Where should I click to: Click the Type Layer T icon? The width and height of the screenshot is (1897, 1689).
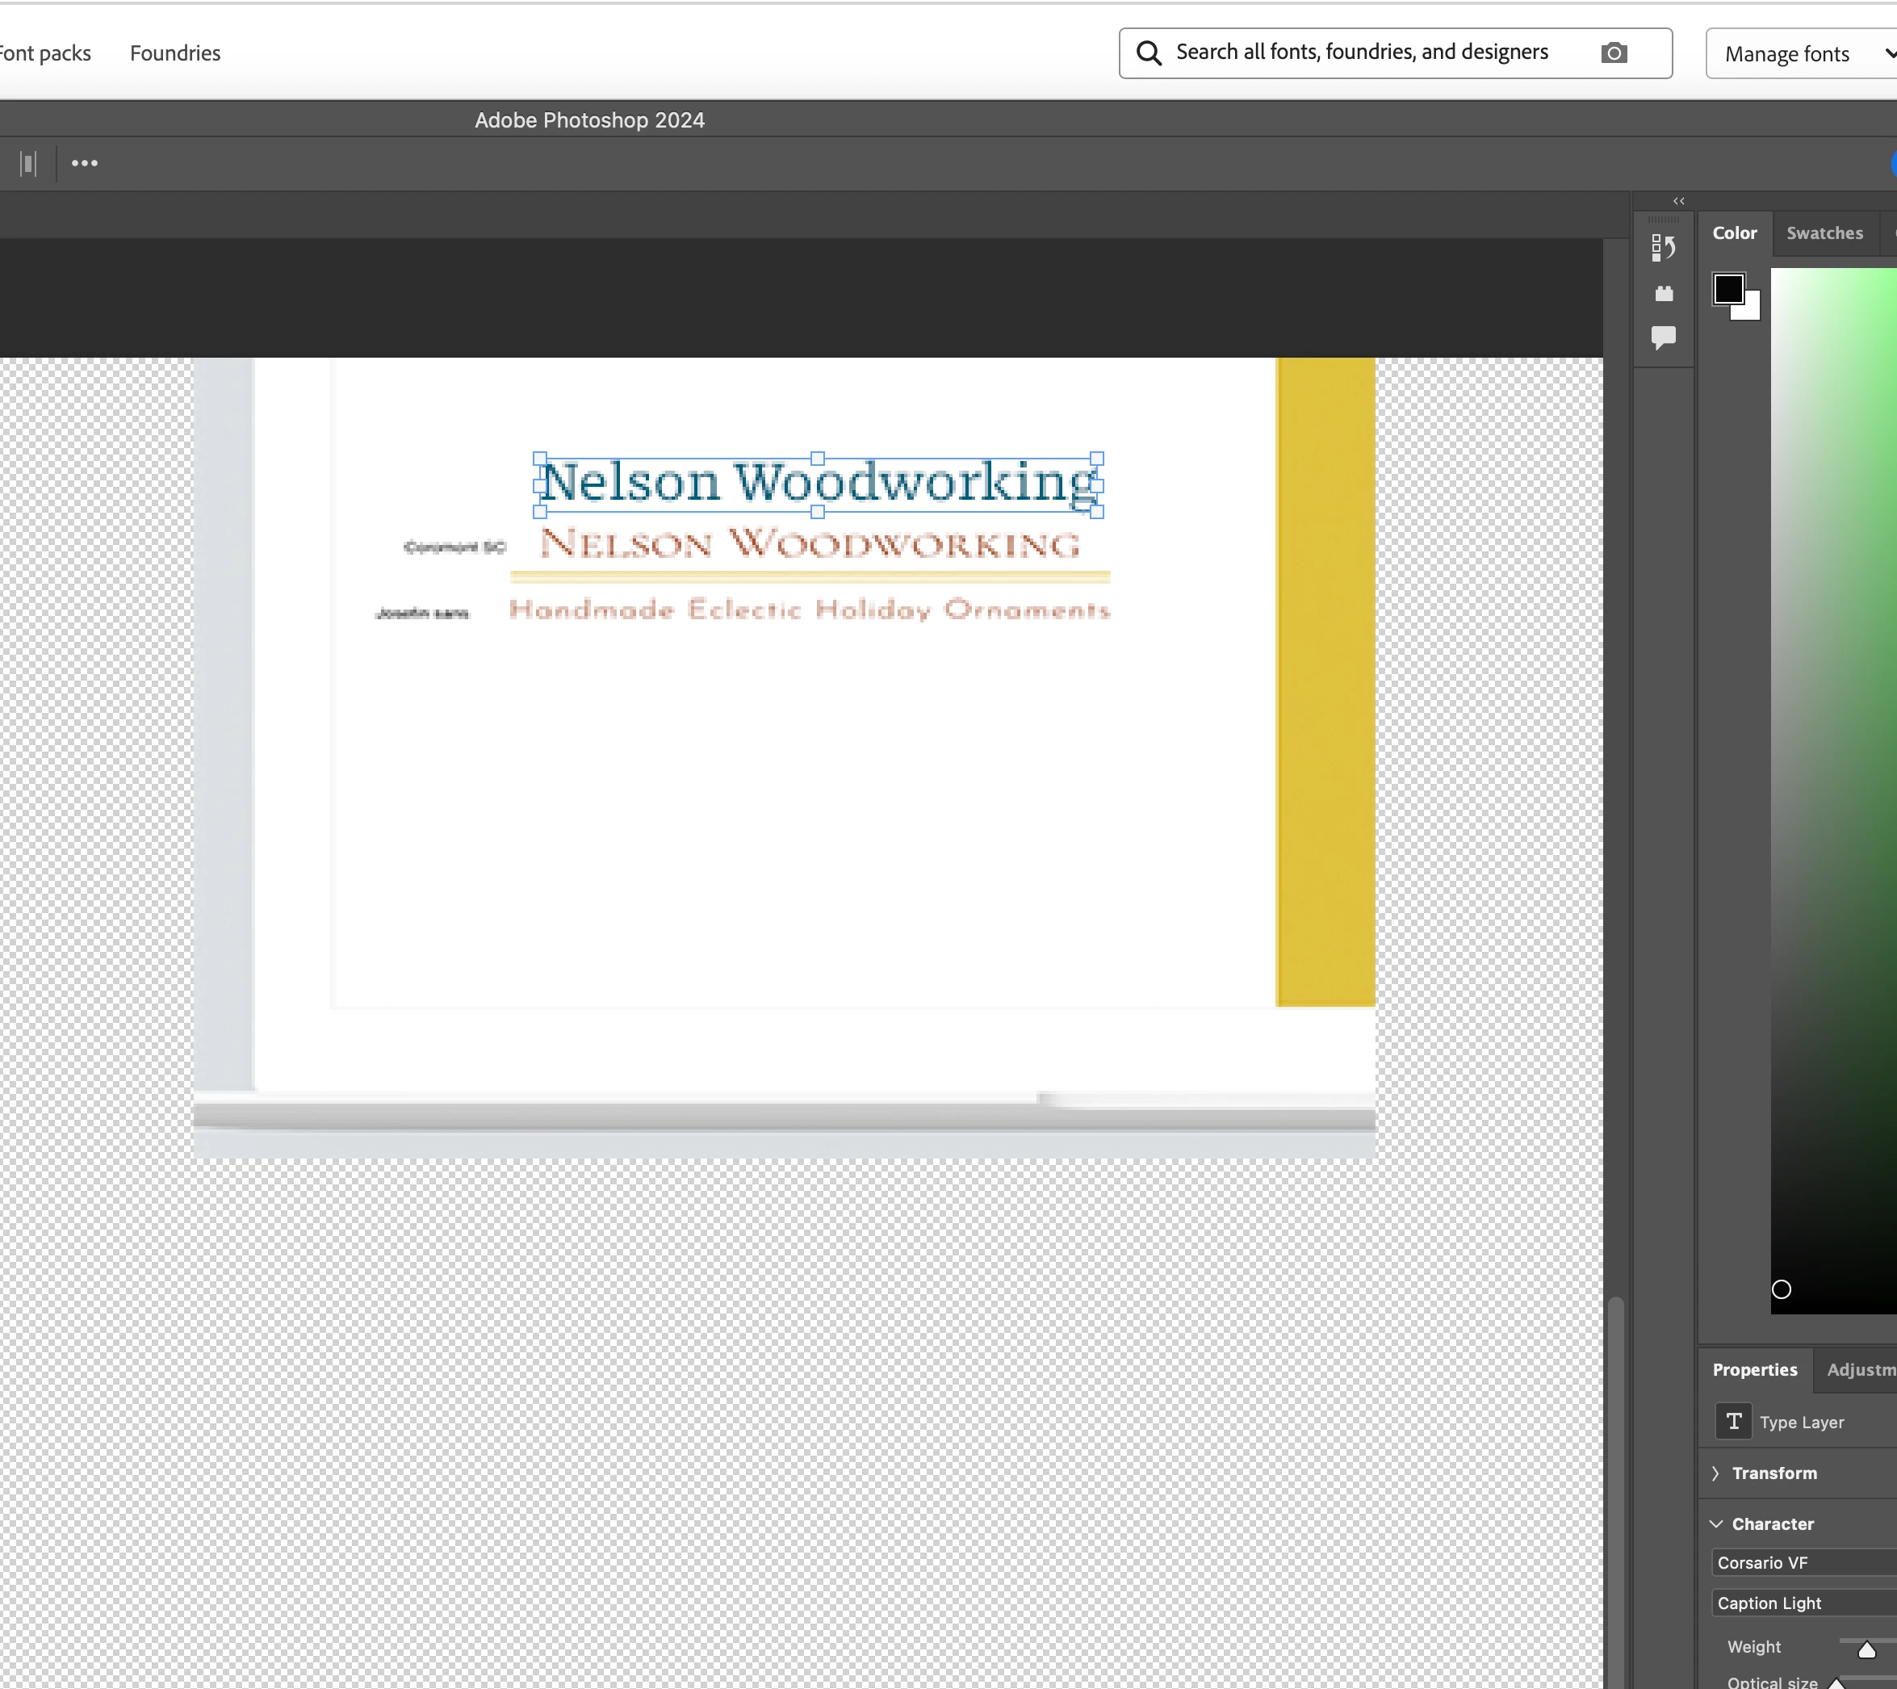coord(1733,1422)
